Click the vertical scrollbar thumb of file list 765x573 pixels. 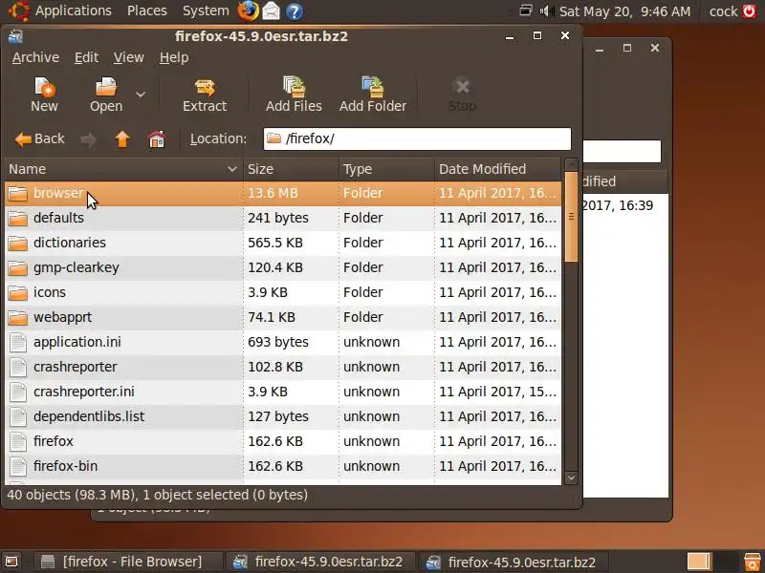click(x=571, y=217)
